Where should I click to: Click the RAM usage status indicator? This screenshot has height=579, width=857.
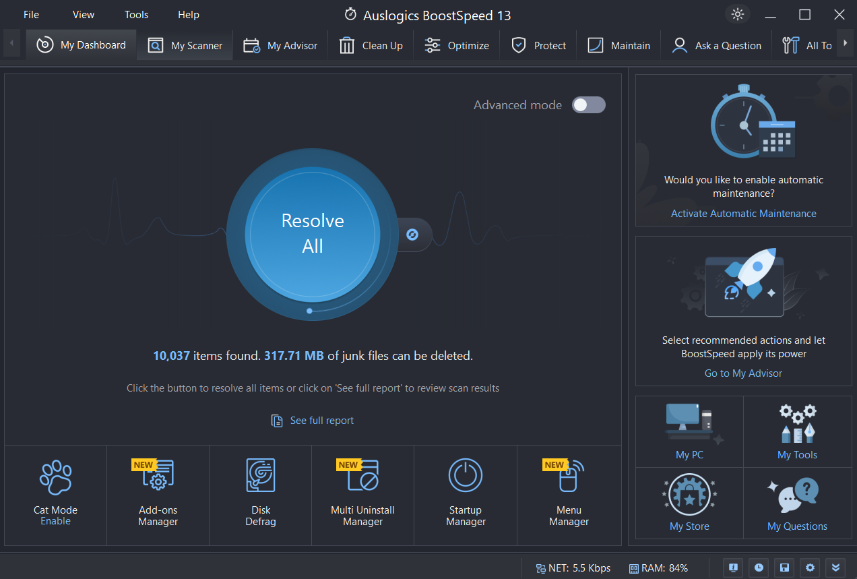pos(658,568)
